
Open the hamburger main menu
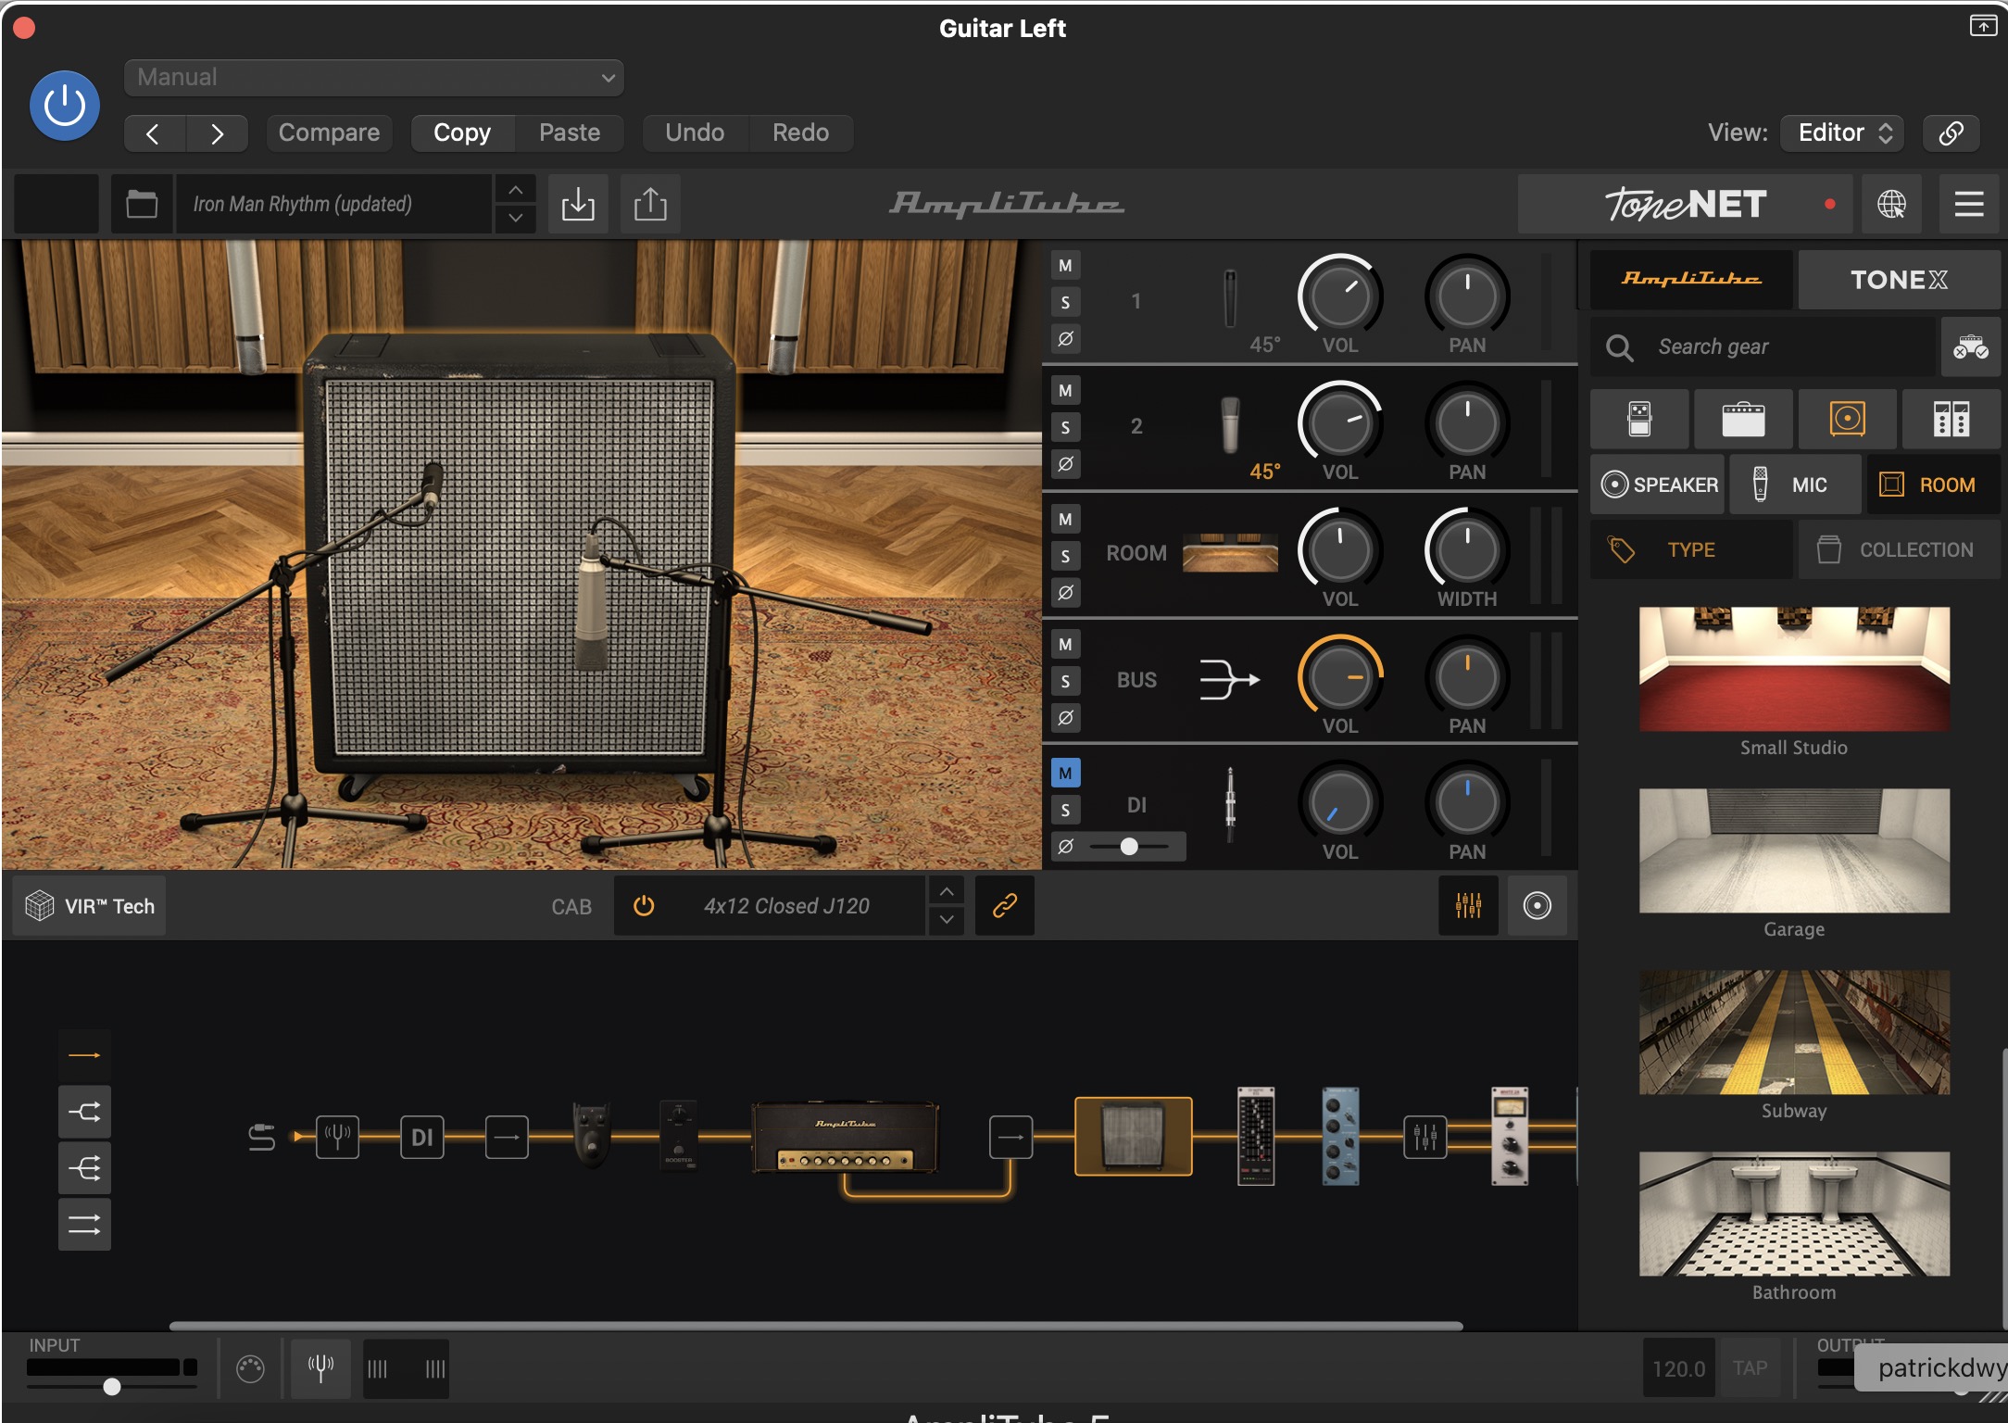click(1968, 204)
